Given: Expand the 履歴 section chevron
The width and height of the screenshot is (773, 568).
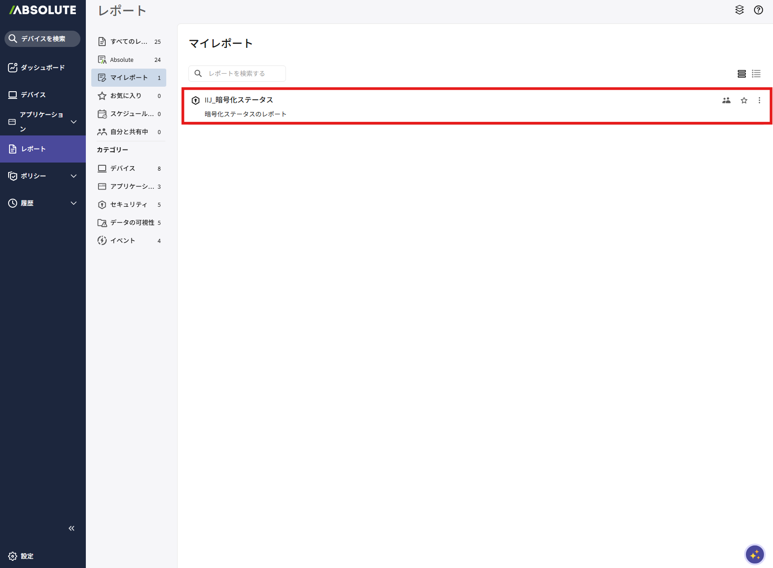Looking at the screenshot, I should pyautogui.click(x=74, y=203).
